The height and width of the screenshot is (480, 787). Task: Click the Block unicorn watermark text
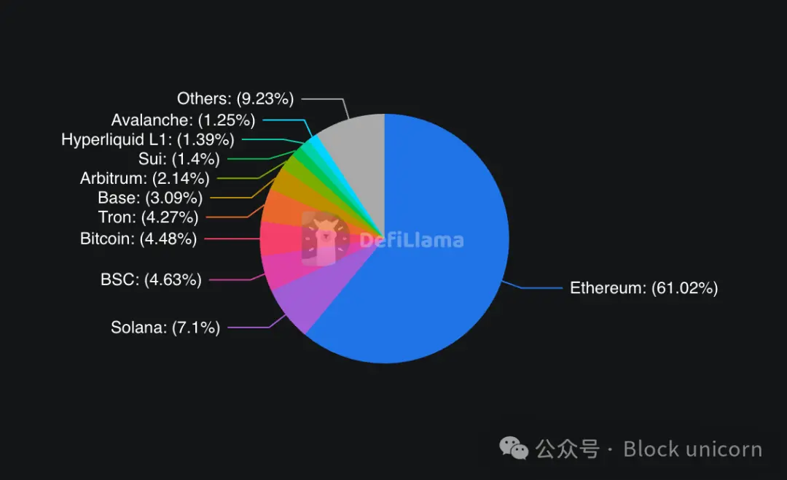point(693,449)
